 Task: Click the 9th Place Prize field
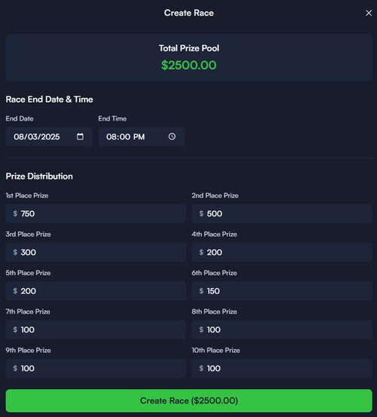(x=96, y=368)
